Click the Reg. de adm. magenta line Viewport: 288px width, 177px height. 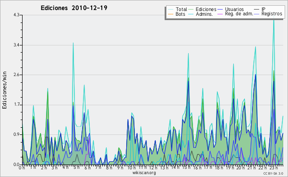[220, 14]
